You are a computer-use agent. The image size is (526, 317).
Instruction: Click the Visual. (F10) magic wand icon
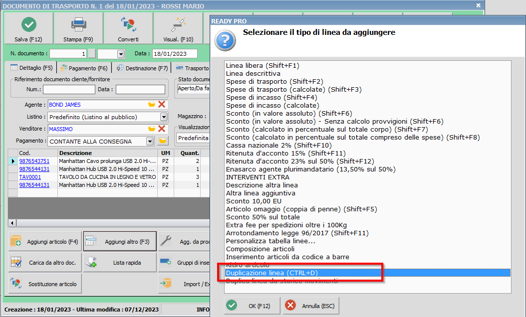(178, 25)
